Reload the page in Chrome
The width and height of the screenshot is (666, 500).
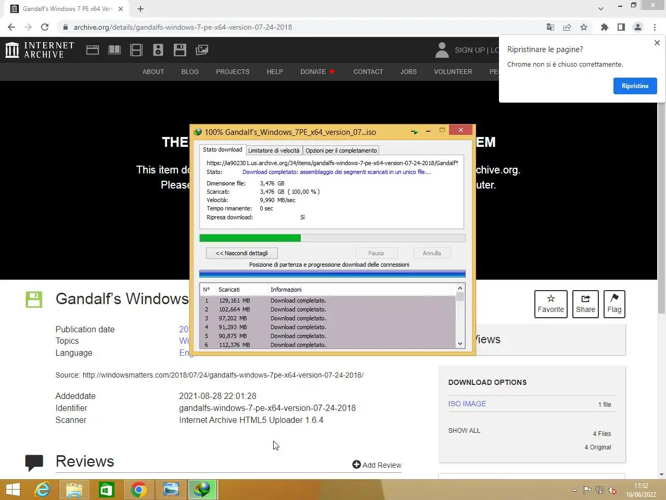pyautogui.click(x=45, y=27)
